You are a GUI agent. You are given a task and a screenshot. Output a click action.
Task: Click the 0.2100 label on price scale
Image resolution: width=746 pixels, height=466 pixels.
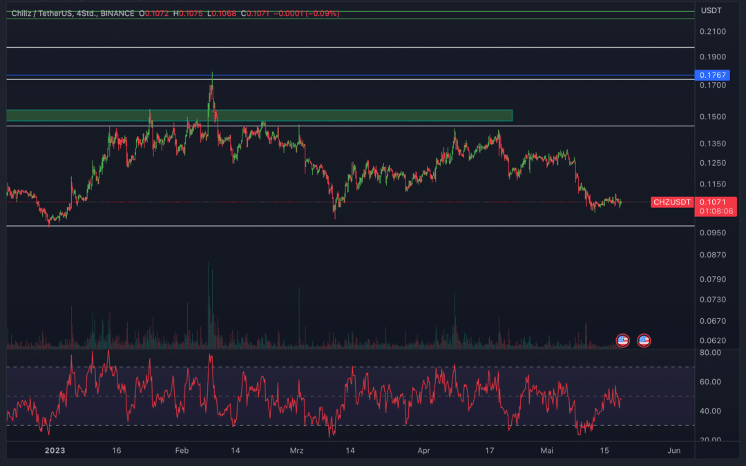pyautogui.click(x=713, y=31)
